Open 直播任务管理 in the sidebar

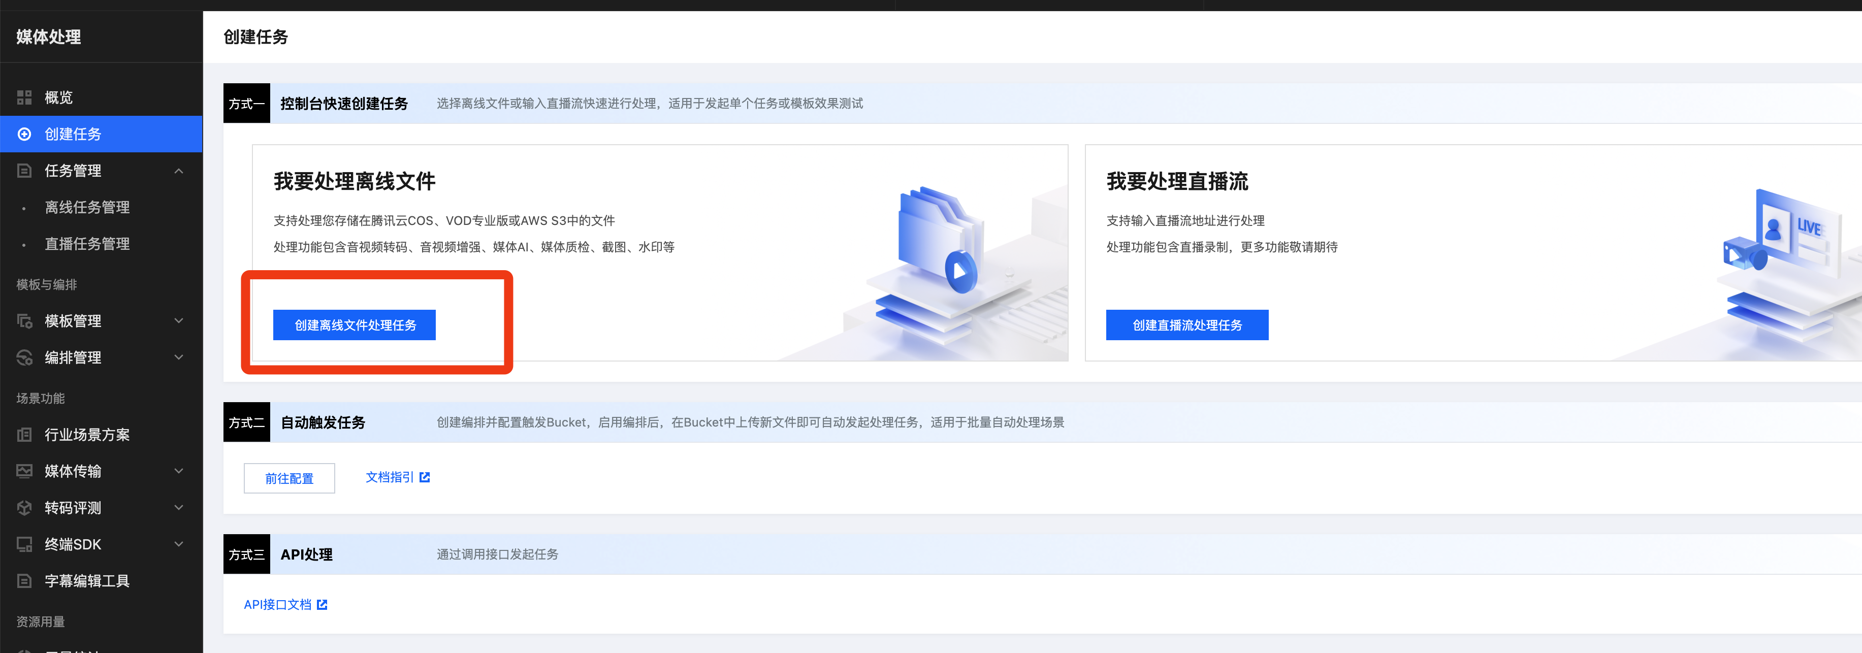coord(87,244)
